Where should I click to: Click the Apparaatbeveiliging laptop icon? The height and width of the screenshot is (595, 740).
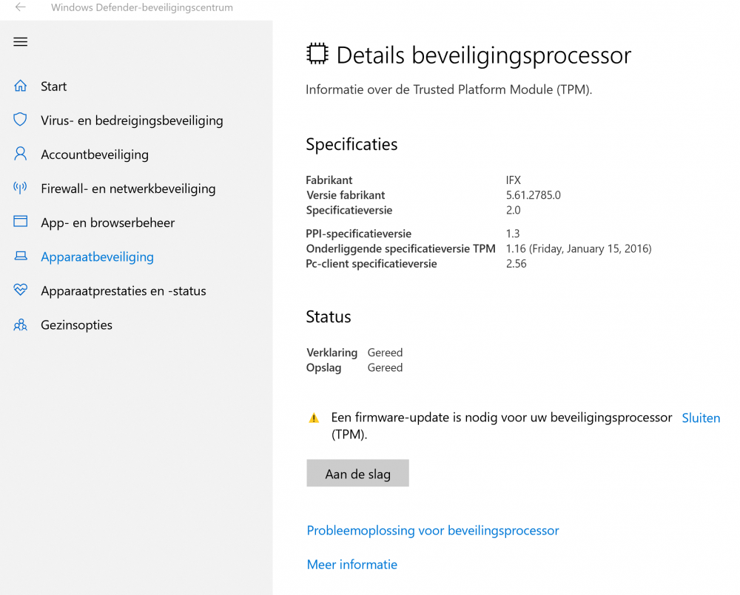21,256
